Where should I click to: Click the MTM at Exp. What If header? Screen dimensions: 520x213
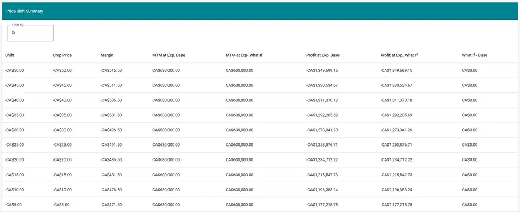[x=244, y=55]
